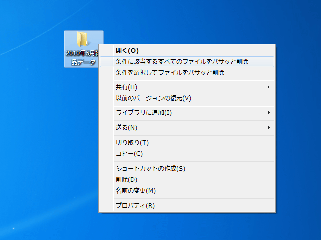Open the 送る(N) menu entry

187,128
